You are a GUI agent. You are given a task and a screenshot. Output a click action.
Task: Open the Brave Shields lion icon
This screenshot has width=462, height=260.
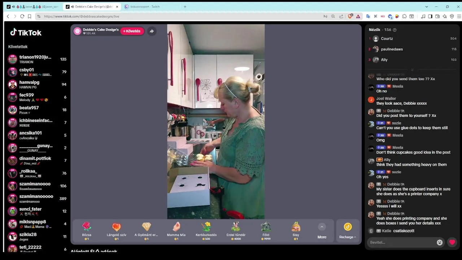[x=350, y=16]
